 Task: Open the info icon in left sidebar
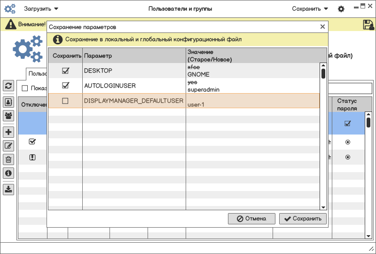point(8,173)
